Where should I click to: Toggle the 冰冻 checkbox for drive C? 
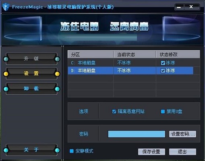click(x=163, y=63)
